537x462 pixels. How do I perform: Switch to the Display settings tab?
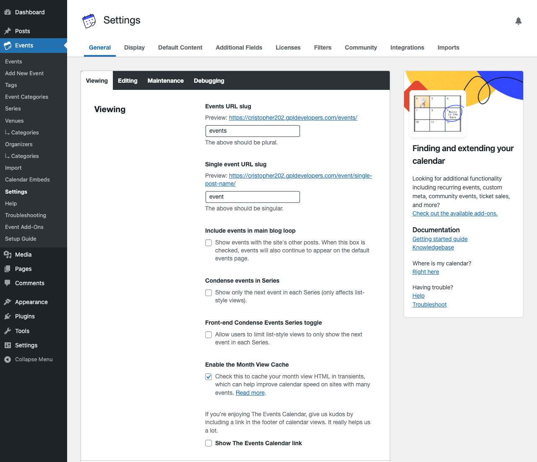[x=134, y=47]
